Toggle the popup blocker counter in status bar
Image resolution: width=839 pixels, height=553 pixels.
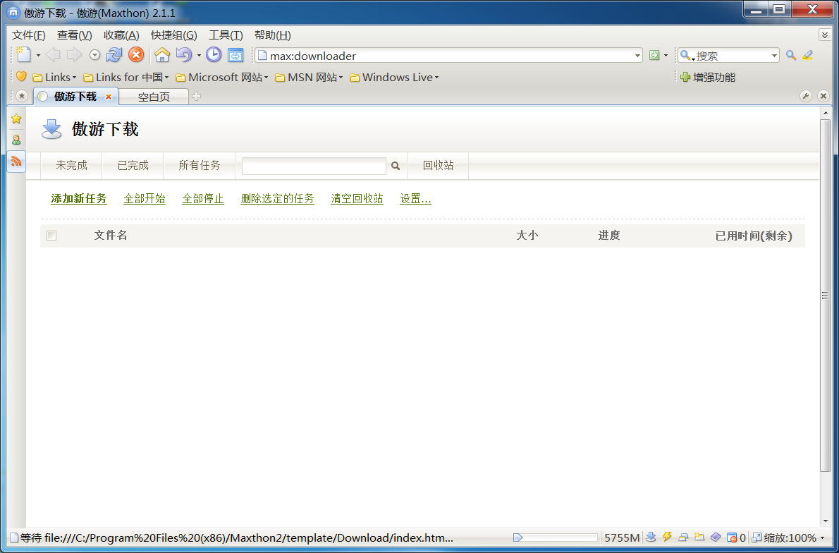pyautogui.click(x=736, y=537)
